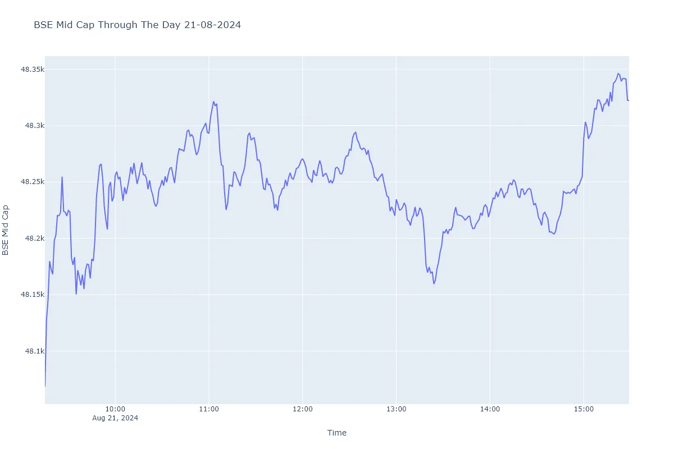This screenshot has width=674, height=449.
Task: Select the 13:00 x-axis tick label
Action: pos(396,410)
